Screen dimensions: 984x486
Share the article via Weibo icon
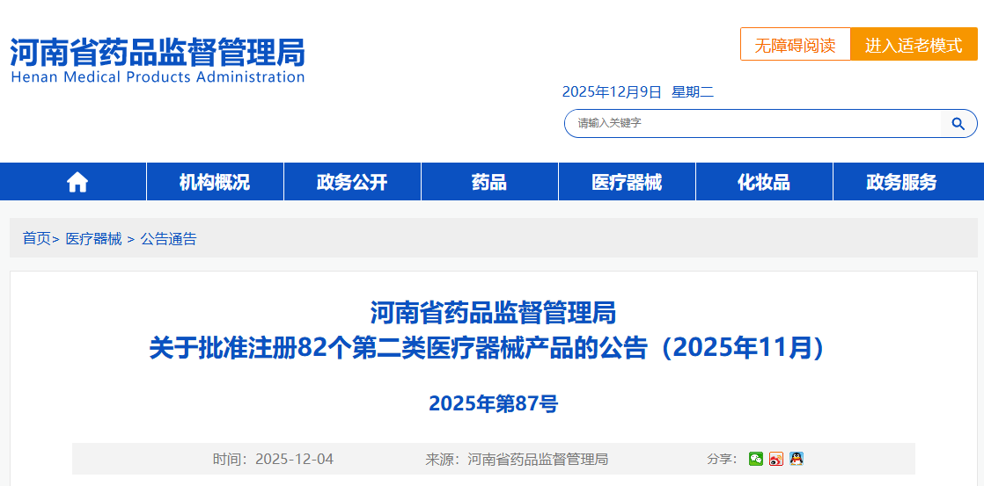pyautogui.click(x=775, y=459)
